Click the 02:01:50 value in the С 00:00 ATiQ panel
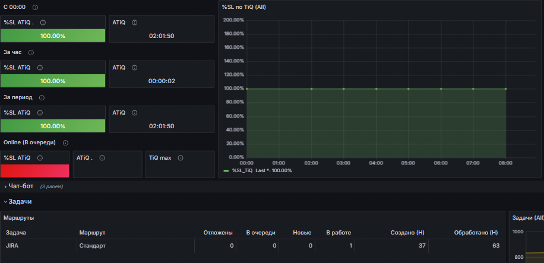Image resolution: width=544 pixels, height=263 pixels. (x=162, y=36)
